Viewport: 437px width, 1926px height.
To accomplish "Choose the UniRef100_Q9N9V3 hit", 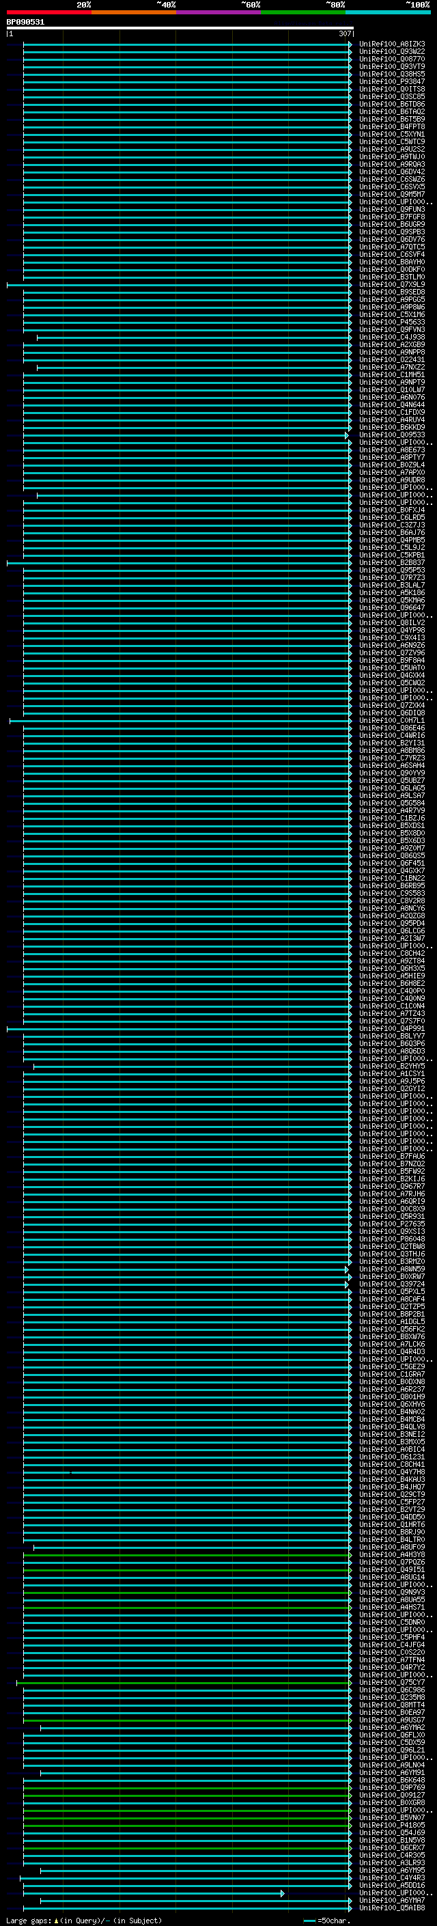I will tap(391, 1593).
